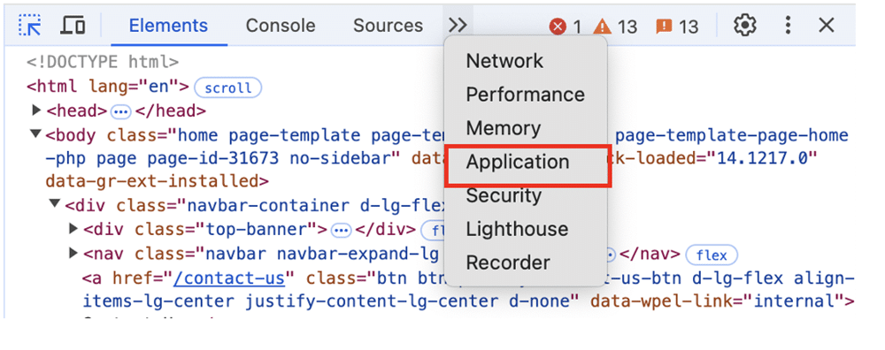Switch to the Console tab
The width and height of the screenshot is (885, 350).
coord(281,26)
